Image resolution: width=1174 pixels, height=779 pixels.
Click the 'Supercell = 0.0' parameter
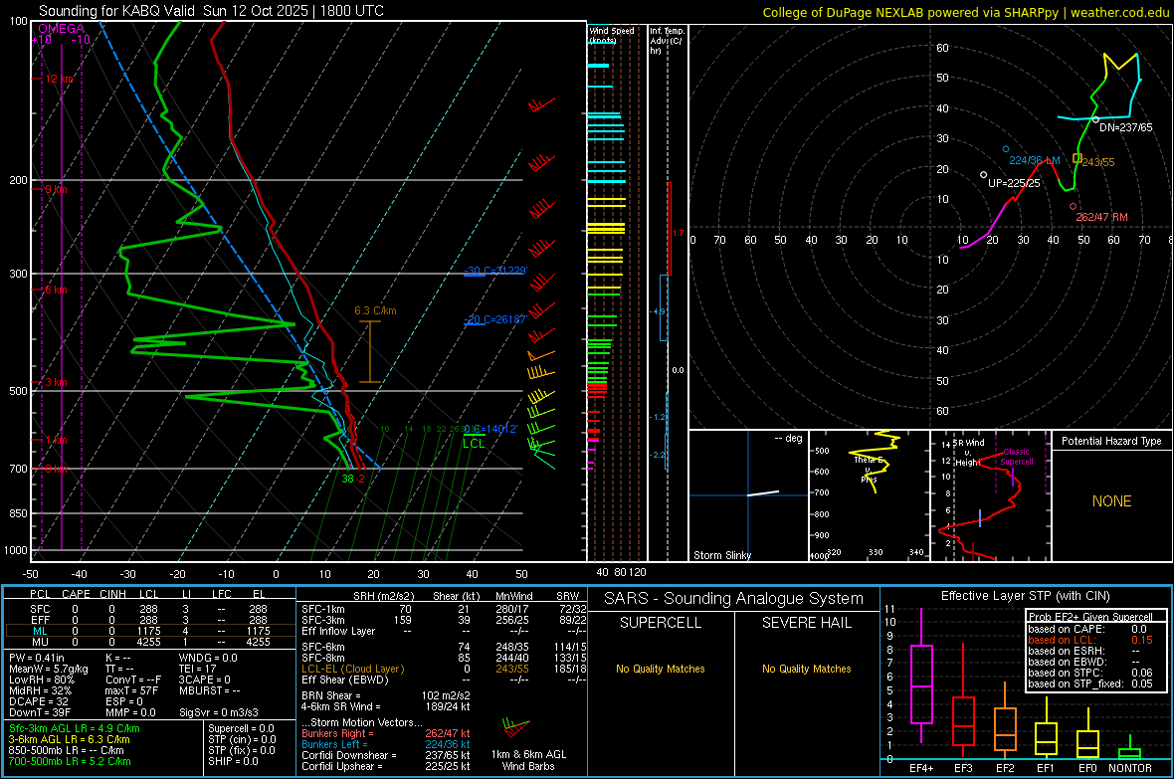click(x=241, y=728)
